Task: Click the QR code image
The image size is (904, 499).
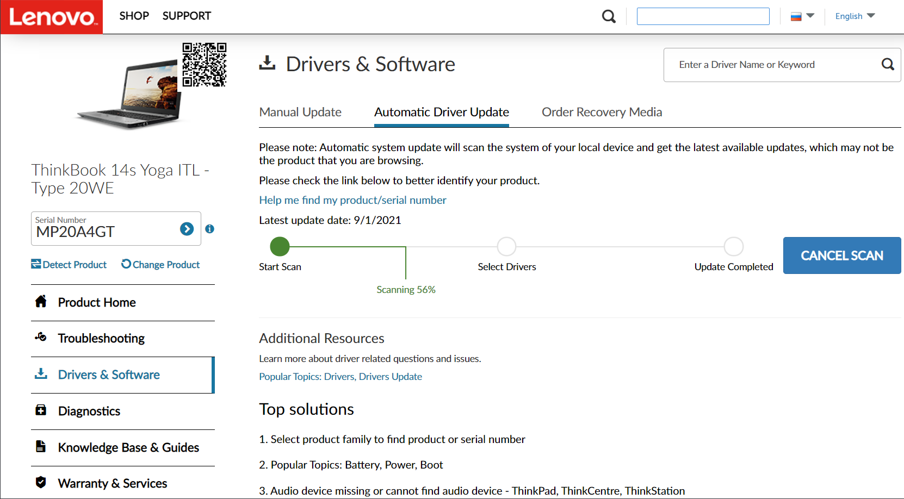Action: [205, 65]
